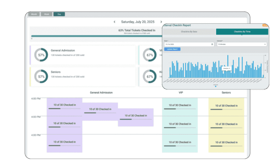Advance to next day using right chevron
This screenshot has width=275, height=165.
pos(161,22)
